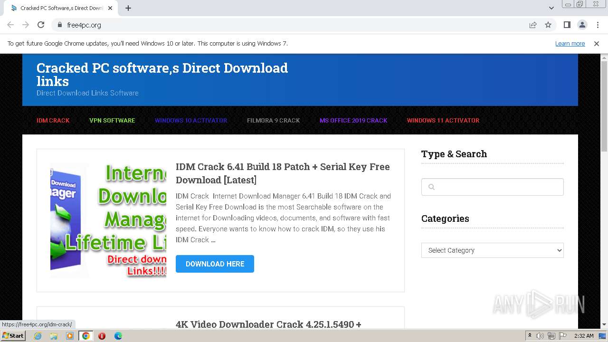The width and height of the screenshot is (608, 342).
Task: Open FILMORA 9 CRACK menu item
Action: 274,121
